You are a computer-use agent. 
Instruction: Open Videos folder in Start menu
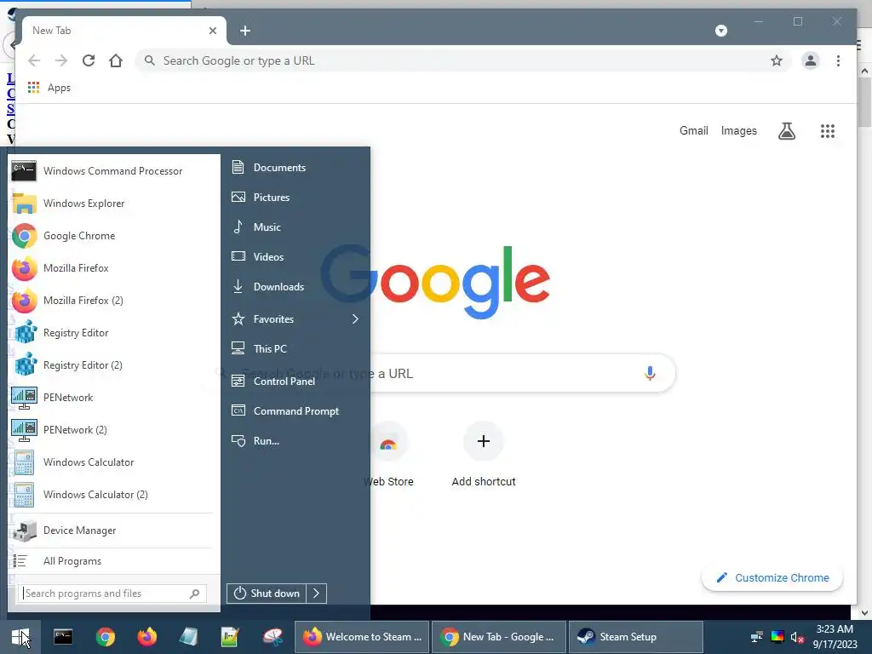pyautogui.click(x=295, y=257)
